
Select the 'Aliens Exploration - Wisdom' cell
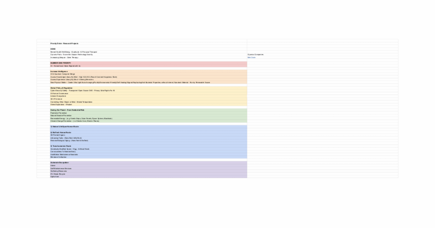(148, 105)
